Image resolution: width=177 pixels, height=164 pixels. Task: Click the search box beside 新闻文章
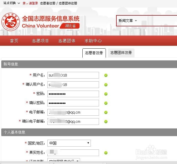(x=158, y=21)
